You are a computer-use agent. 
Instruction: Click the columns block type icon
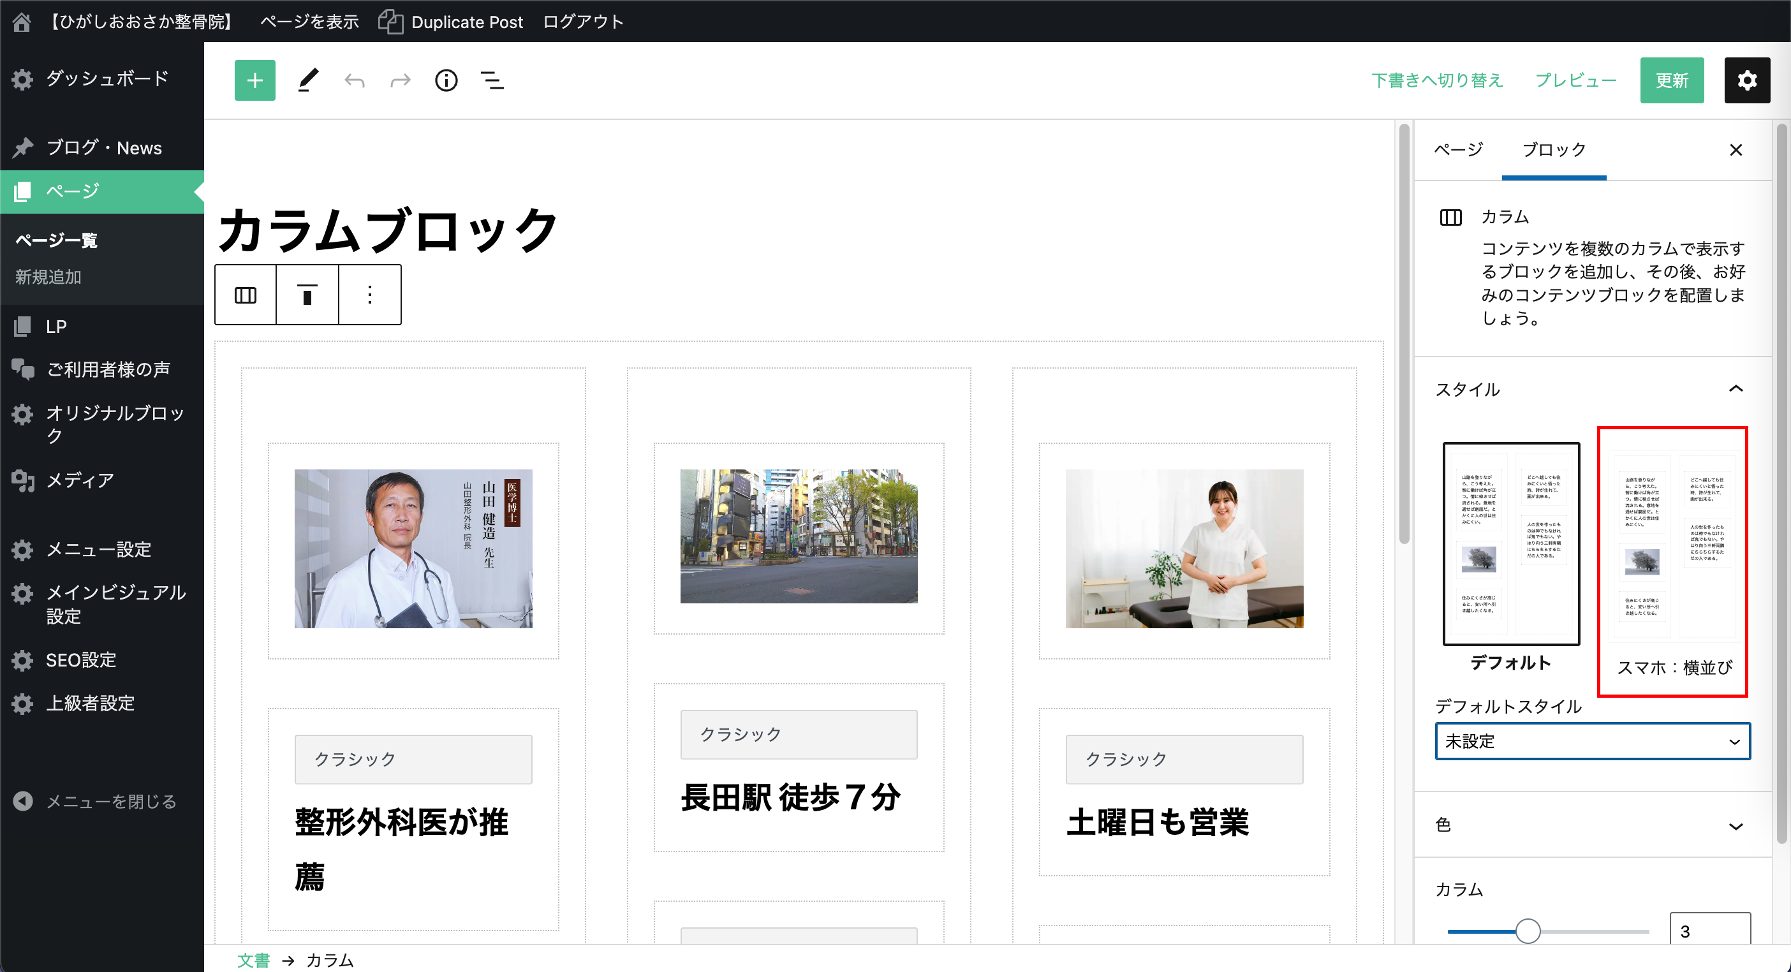click(x=246, y=295)
